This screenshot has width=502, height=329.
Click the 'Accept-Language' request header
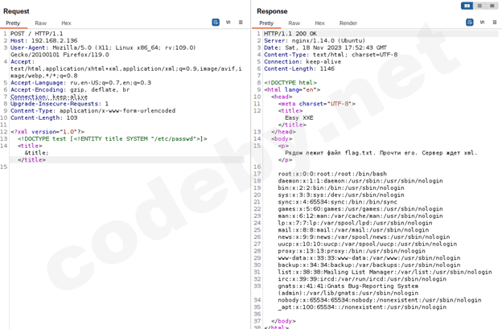click(x=80, y=83)
